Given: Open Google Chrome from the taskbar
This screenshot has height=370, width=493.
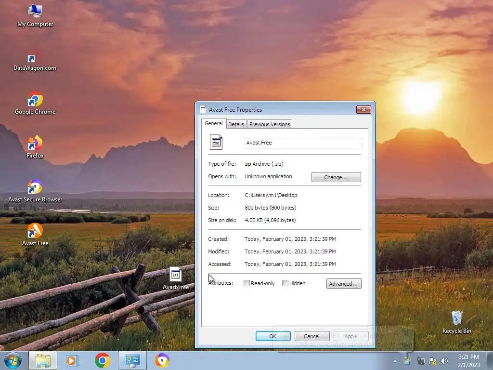Looking at the screenshot, I should [102, 360].
